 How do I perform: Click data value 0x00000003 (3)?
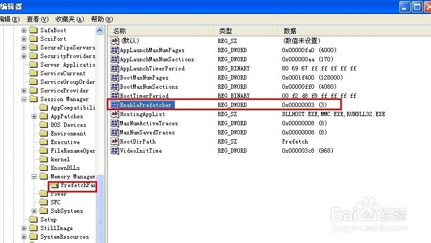pyautogui.click(x=304, y=105)
